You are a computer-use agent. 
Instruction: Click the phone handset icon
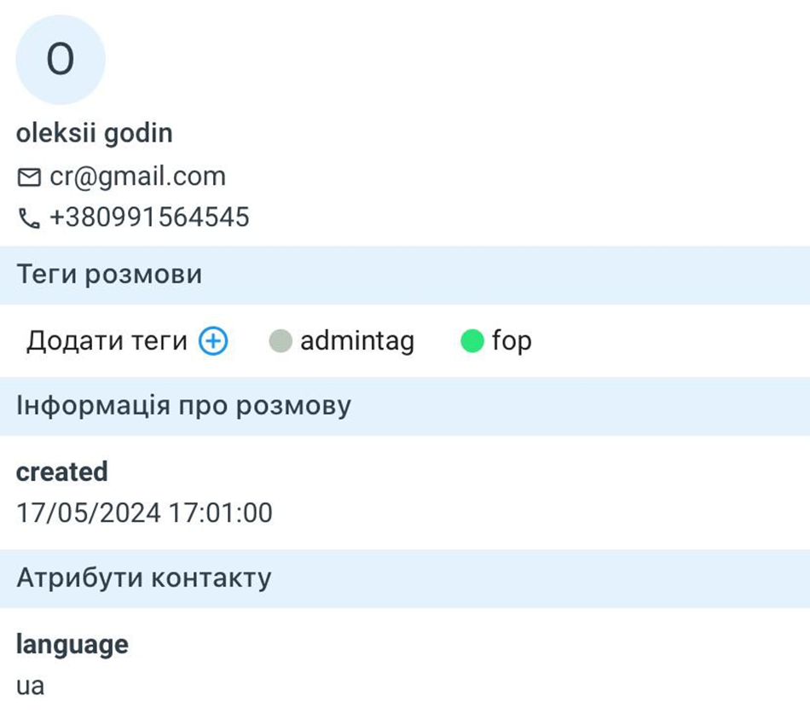(x=29, y=218)
